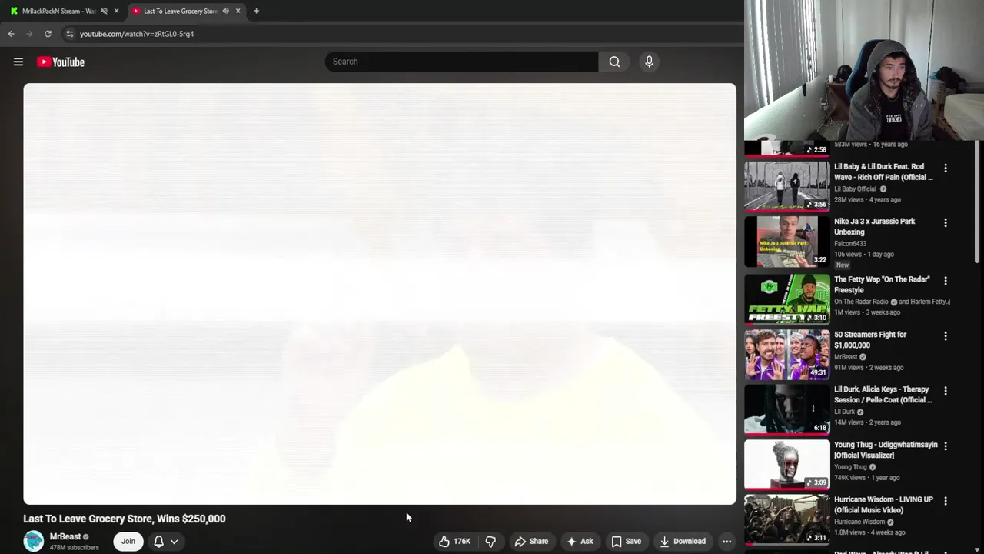984x554 pixels.
Task: Click the search magnifier button
Action: [614, 62]
